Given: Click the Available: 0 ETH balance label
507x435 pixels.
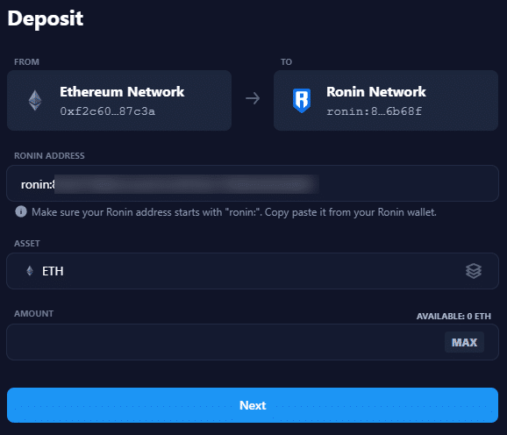Looking at the screenshot, I should point(453,316).
